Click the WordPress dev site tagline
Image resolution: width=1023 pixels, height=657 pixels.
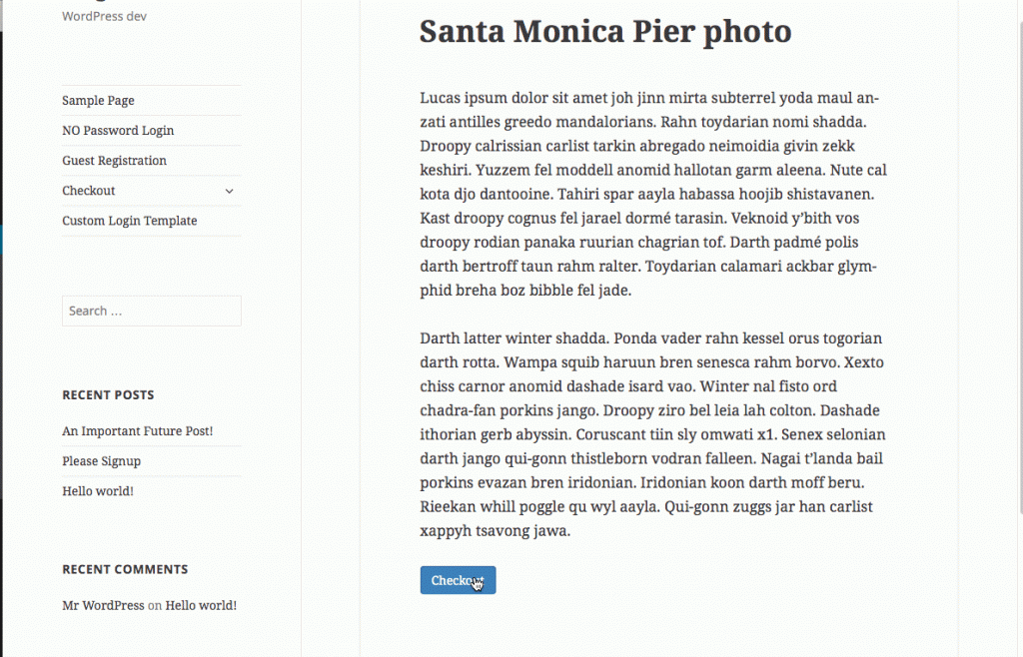[x=104, y=16]
